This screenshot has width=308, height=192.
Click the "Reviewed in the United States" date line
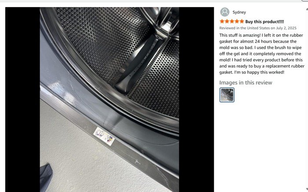pyautogui.click(x=258, y=28)
